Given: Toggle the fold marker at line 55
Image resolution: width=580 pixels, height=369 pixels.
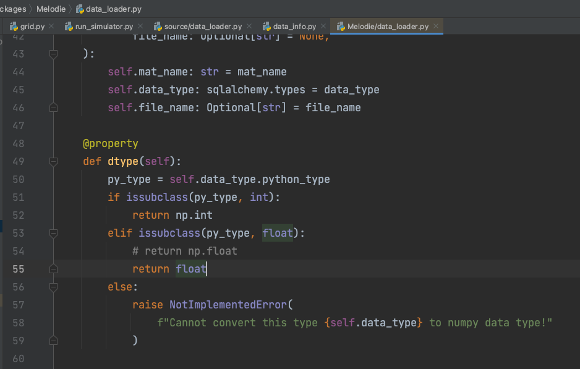Looking at the screenshot, I should tap(53, 269).
